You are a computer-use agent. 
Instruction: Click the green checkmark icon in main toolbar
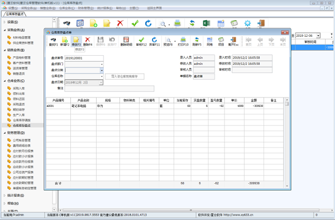pyautogui.click(x=135, y=23)
